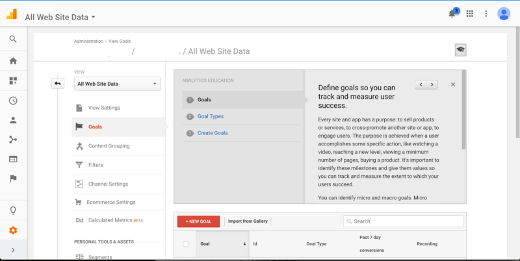Click the education panel scrollbar
The width and height of the screenshot is (520, 261).
(463, 110)
